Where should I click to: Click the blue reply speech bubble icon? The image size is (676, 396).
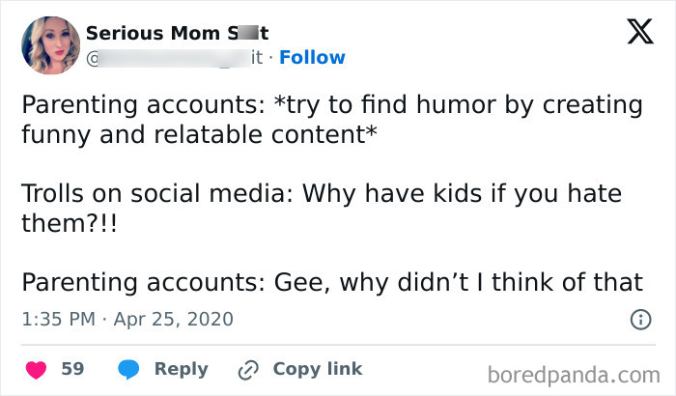128,369
